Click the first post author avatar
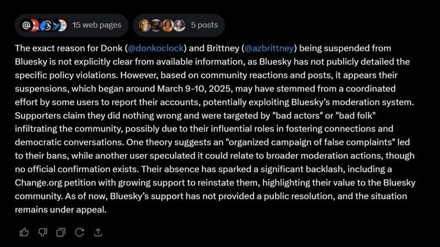The height and width of the screenshot is (247, 440). click(x=145, y=25)
